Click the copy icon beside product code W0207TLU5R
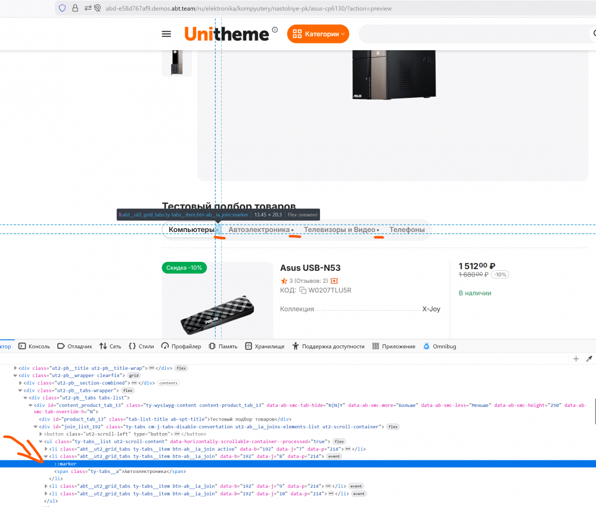Screen dimensions: 596x507 (303, 290)
